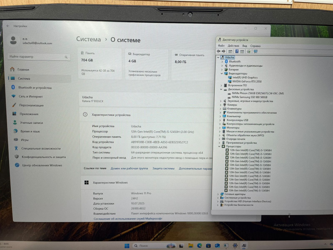Open Соглашение об использовании служб Майкрософт
Screen dimensions: 333x250
[x=128, y=218]
